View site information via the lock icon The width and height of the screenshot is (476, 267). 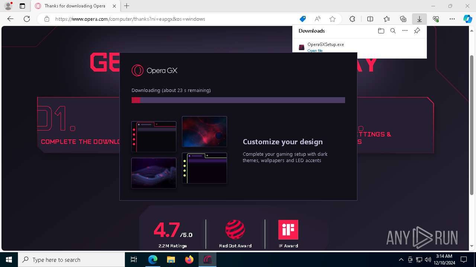tap(47, 19)
